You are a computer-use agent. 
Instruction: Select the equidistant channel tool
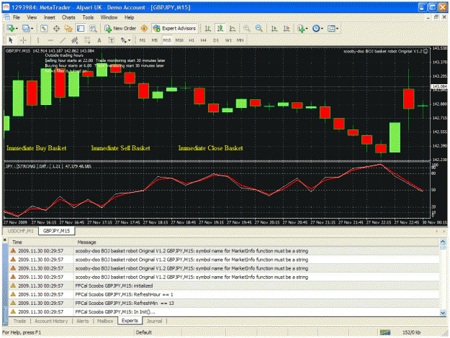75,40
